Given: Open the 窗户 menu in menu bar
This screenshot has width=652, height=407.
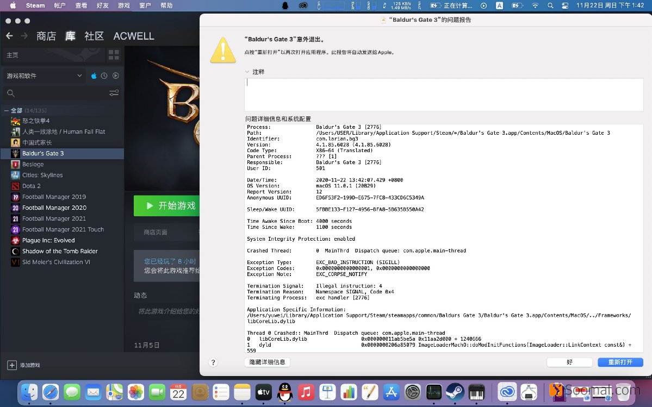Looking at the screenshot, I should click(x=145, y=5).
